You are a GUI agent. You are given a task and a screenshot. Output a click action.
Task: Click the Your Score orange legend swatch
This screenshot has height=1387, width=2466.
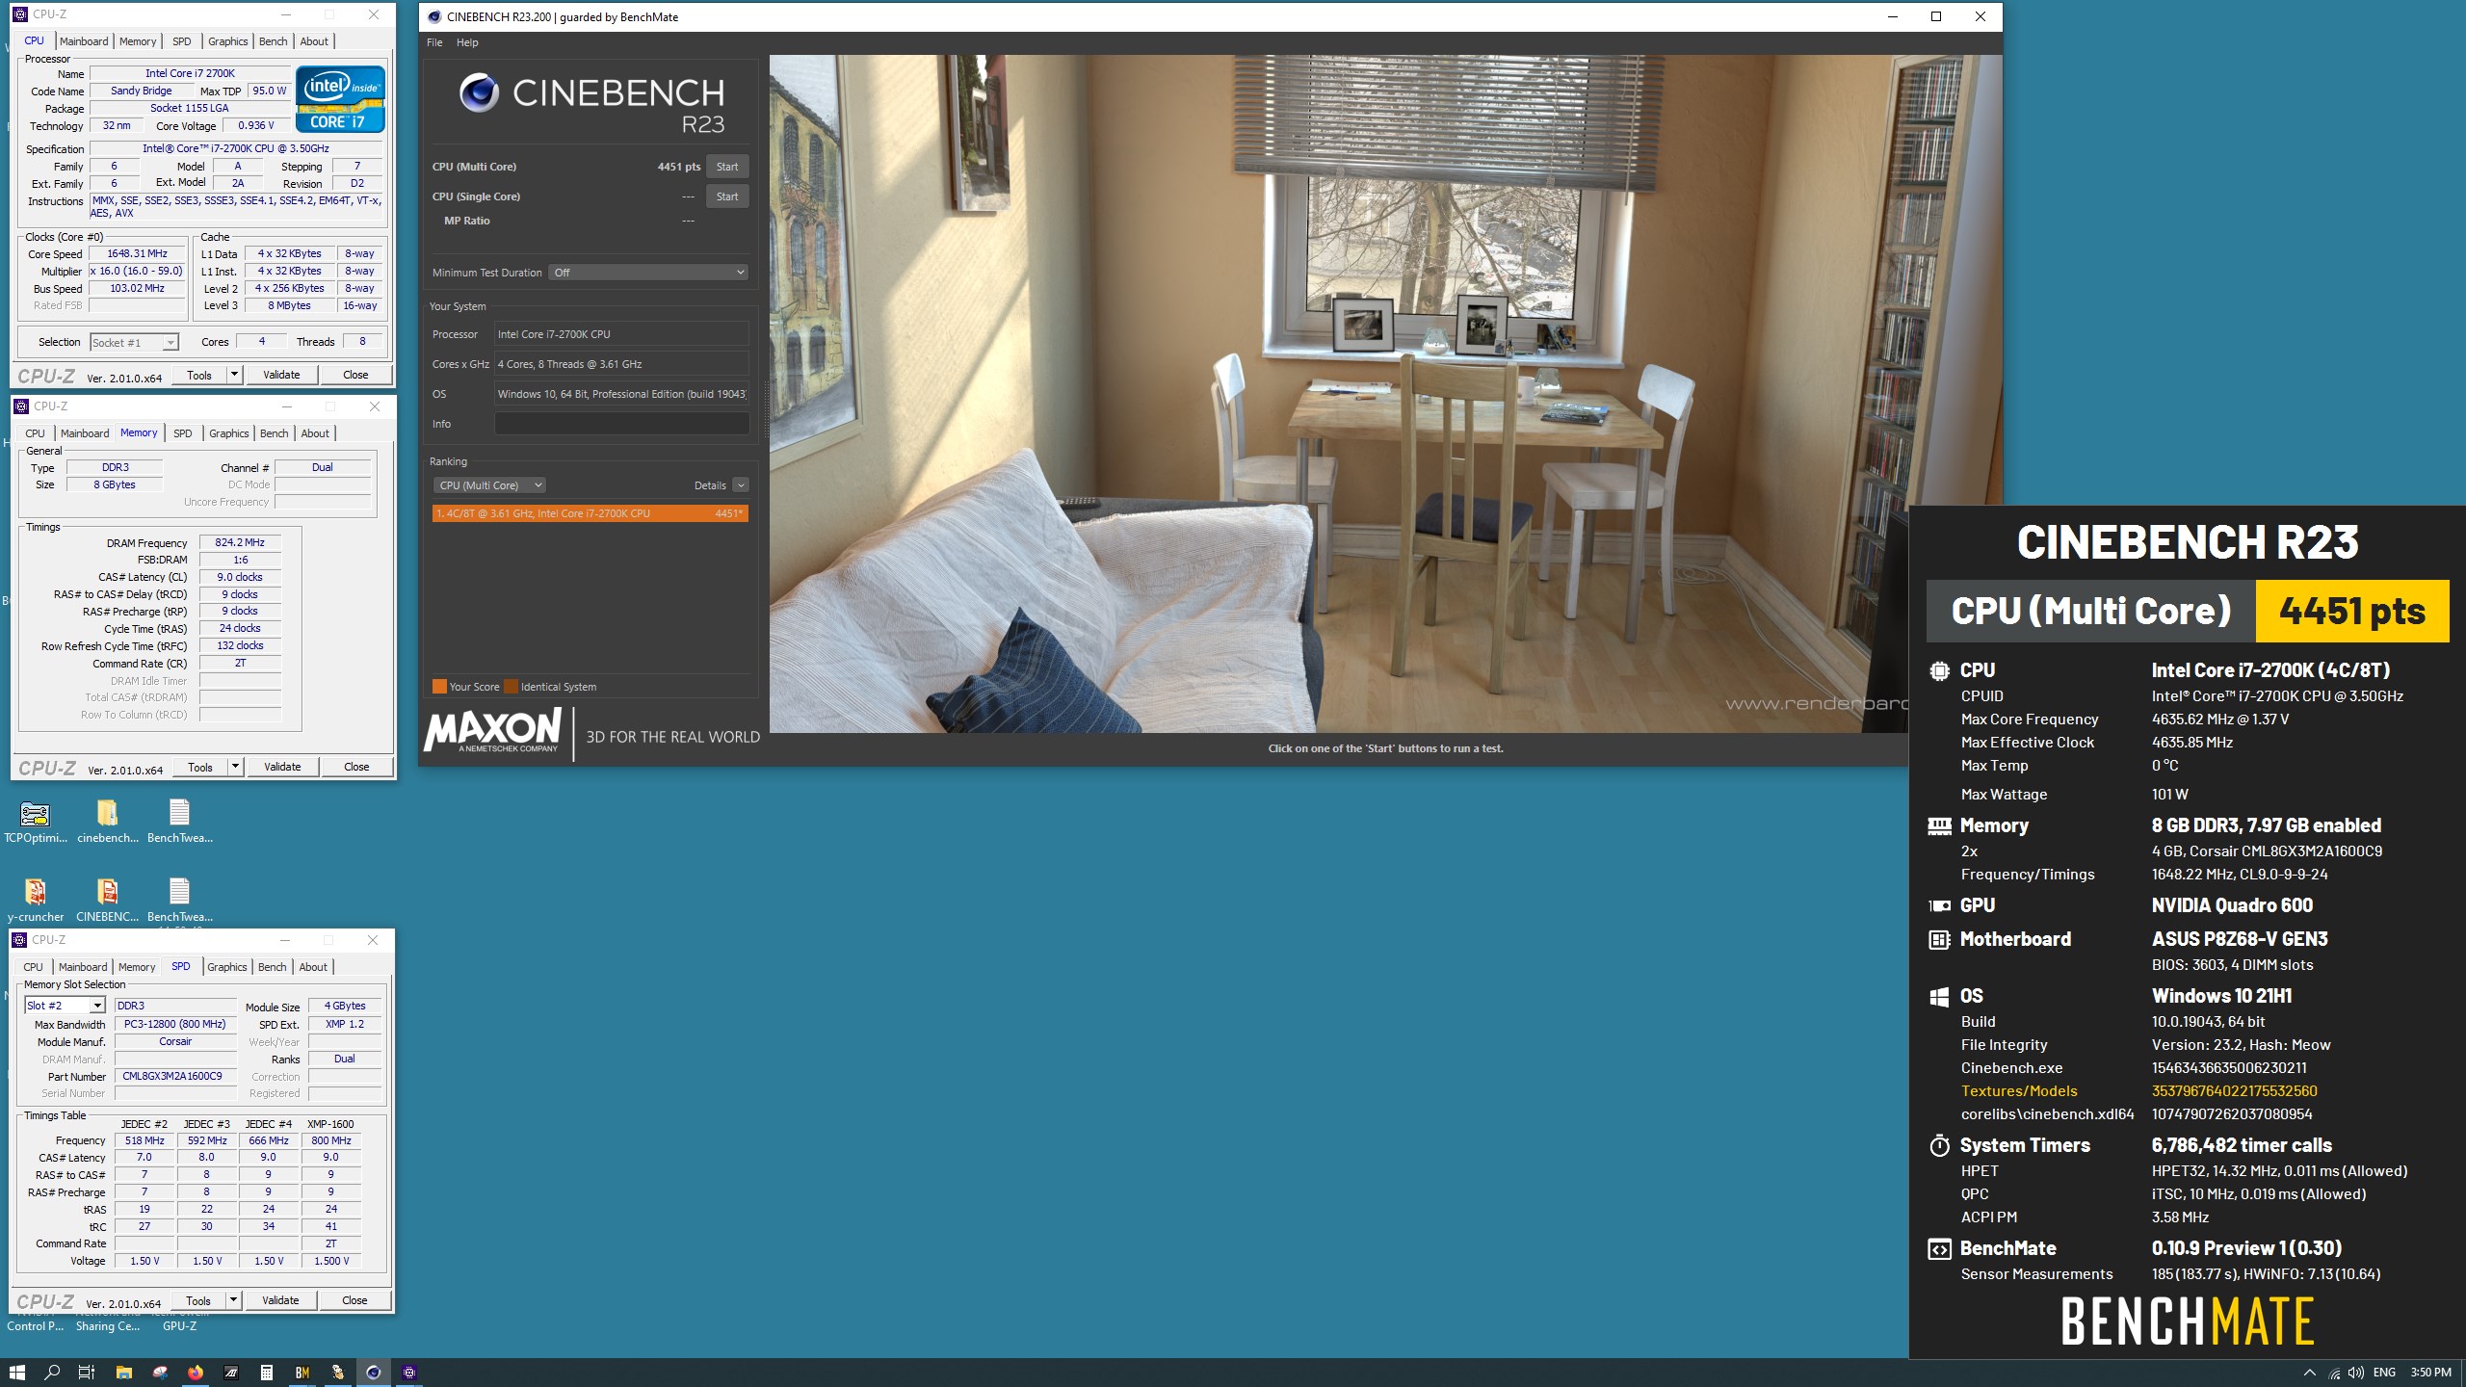pyautogui.click(x=439, y=687)
